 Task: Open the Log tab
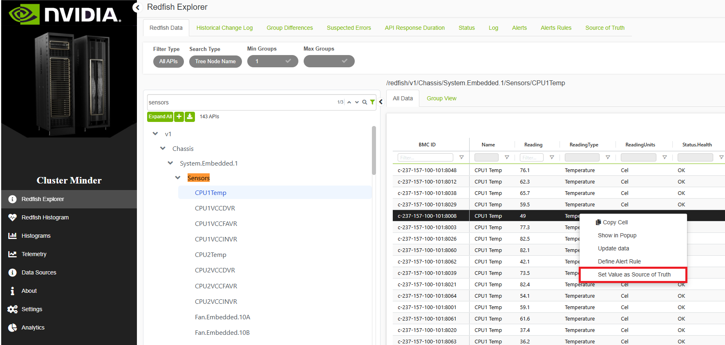pyautogui.click(x=494, y=28)
